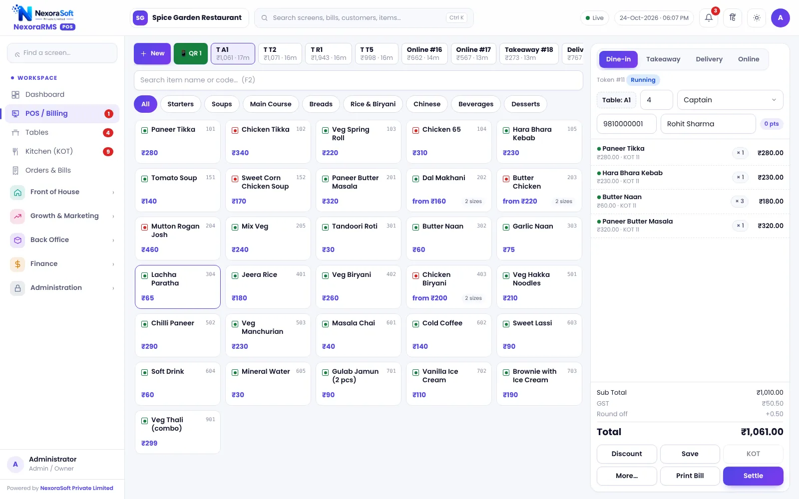This screenshot has height=499, width=799.
Task: Click the Growth & Marketing icon
Action: [17, 216]
